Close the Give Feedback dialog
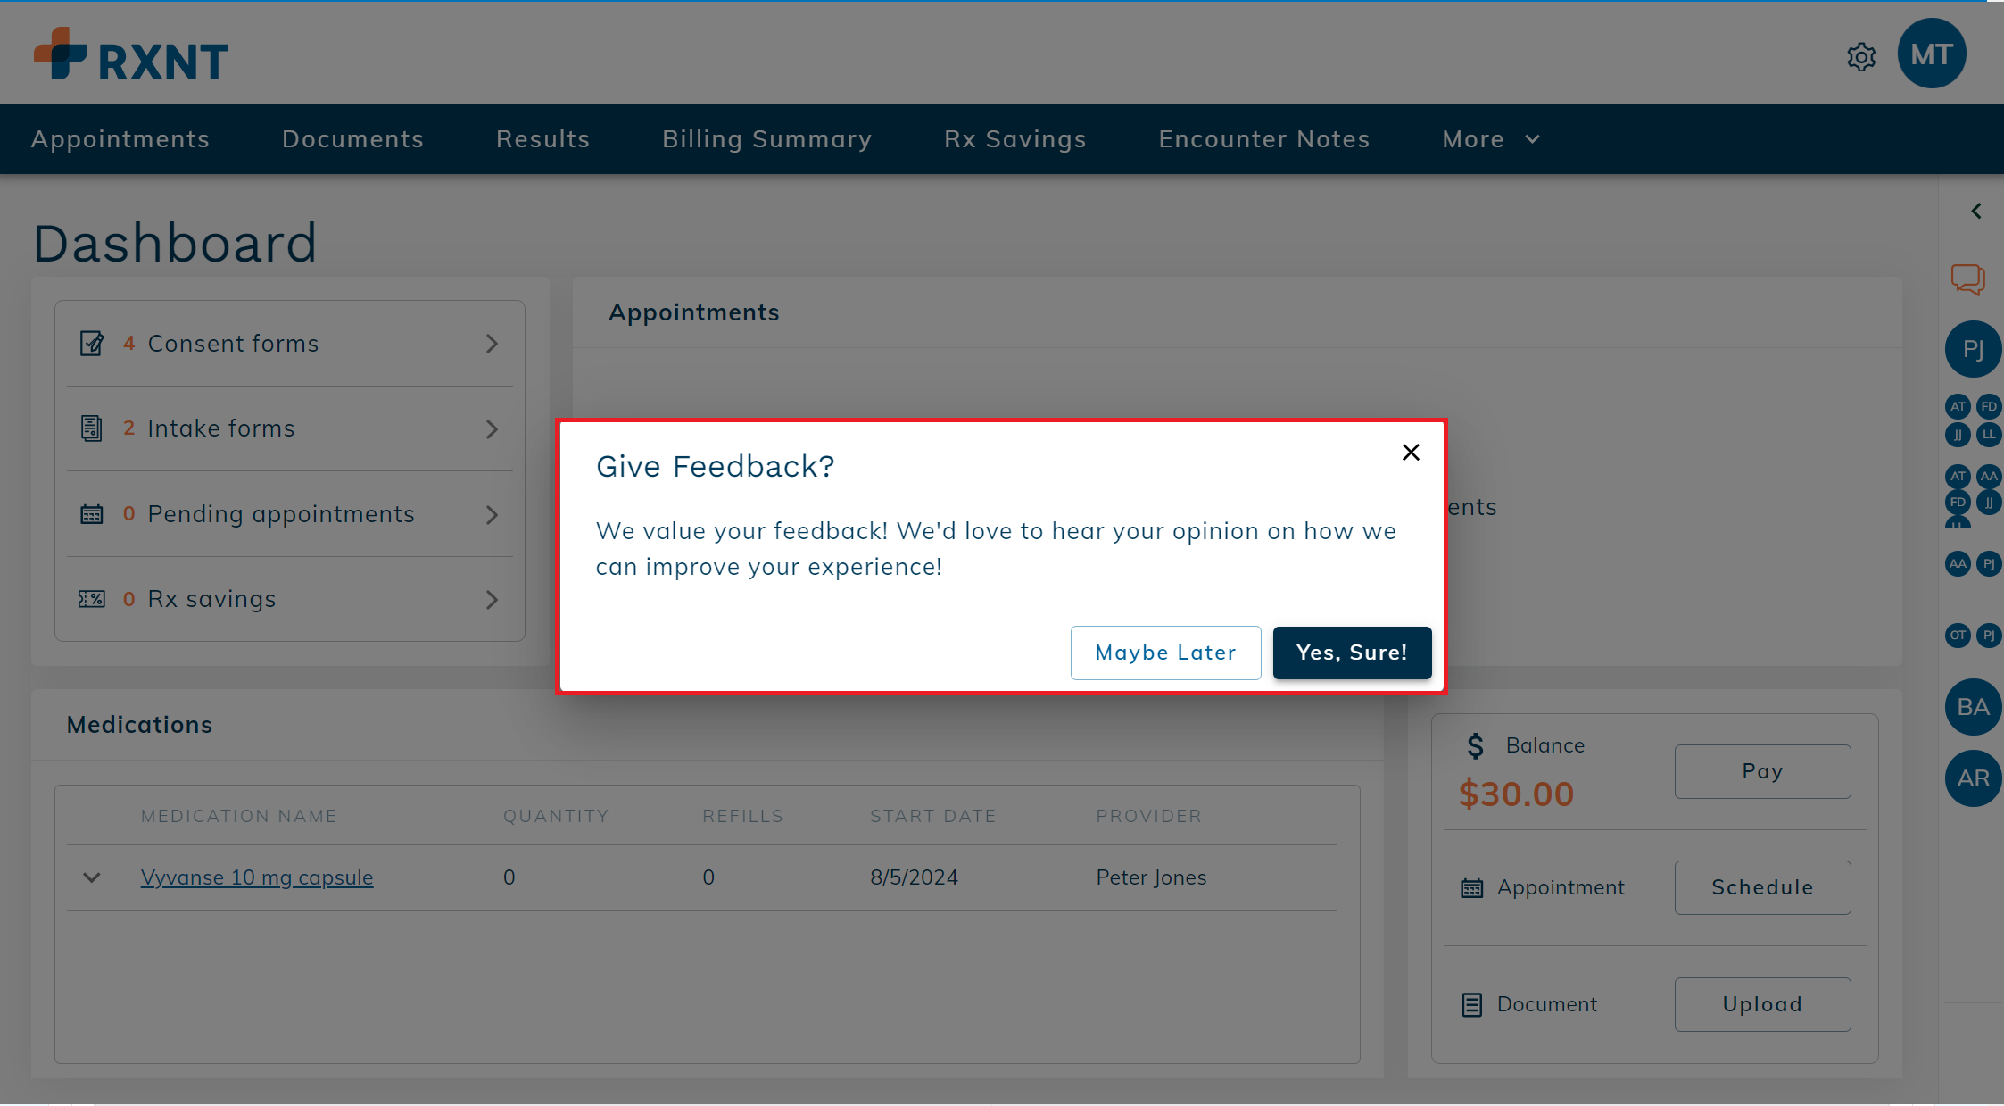This screenshot has width=2004, height=1106. coord(1411,453)
